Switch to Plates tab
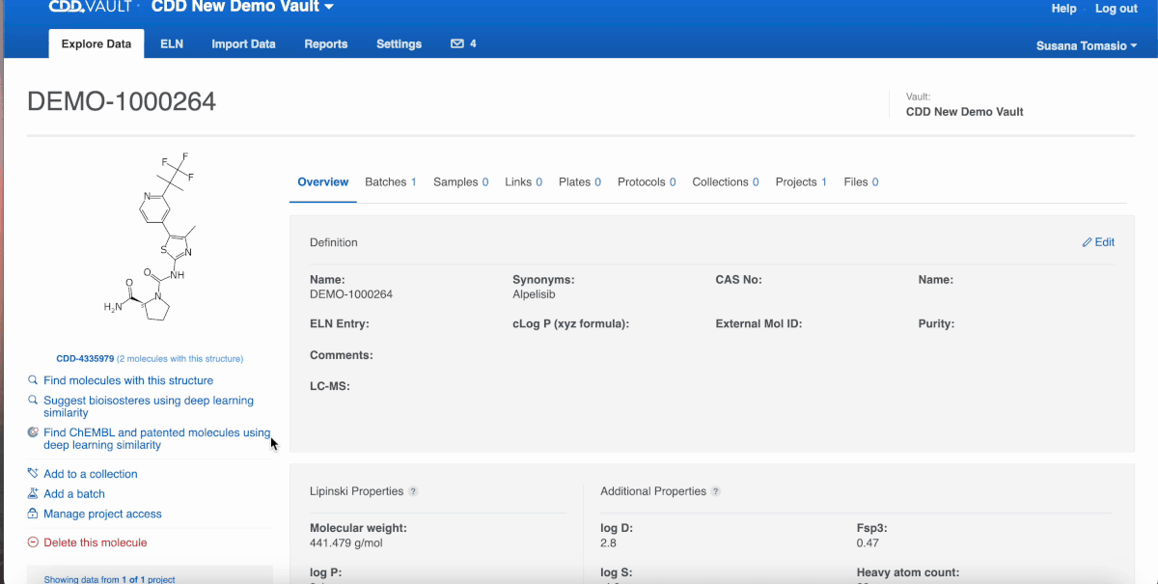The height and width of the screenshot is (584, 1158). tap(580, 182)
